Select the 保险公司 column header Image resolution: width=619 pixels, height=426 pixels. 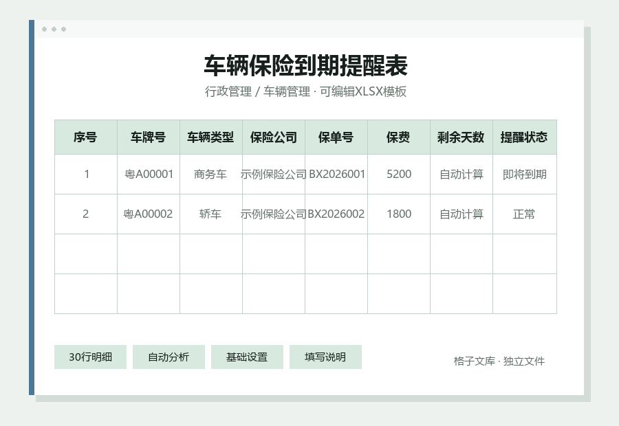point(274,137)
